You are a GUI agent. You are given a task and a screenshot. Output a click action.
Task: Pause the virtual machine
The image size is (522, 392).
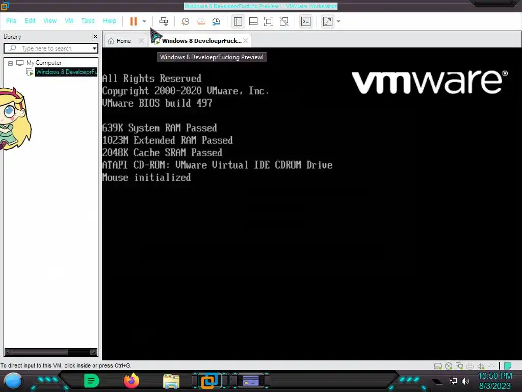pos(134,21)
